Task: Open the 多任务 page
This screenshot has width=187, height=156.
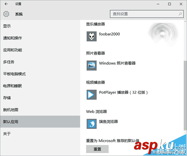Action: [40, 62]
